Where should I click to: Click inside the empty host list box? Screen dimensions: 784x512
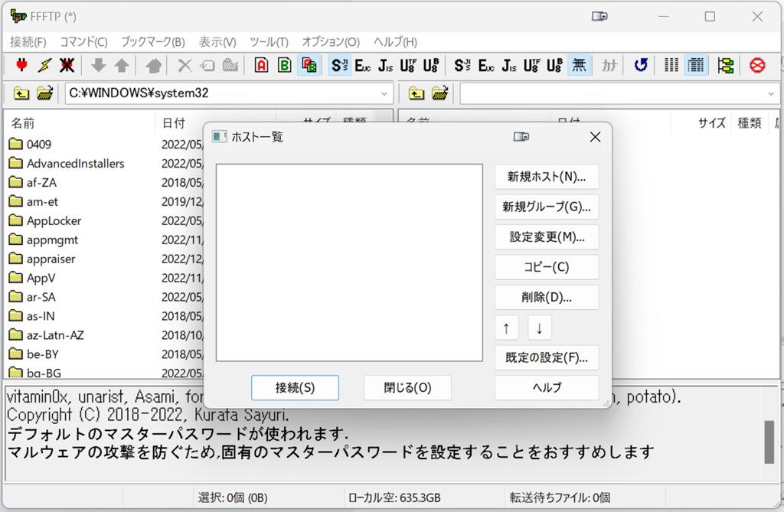point(349,263)
